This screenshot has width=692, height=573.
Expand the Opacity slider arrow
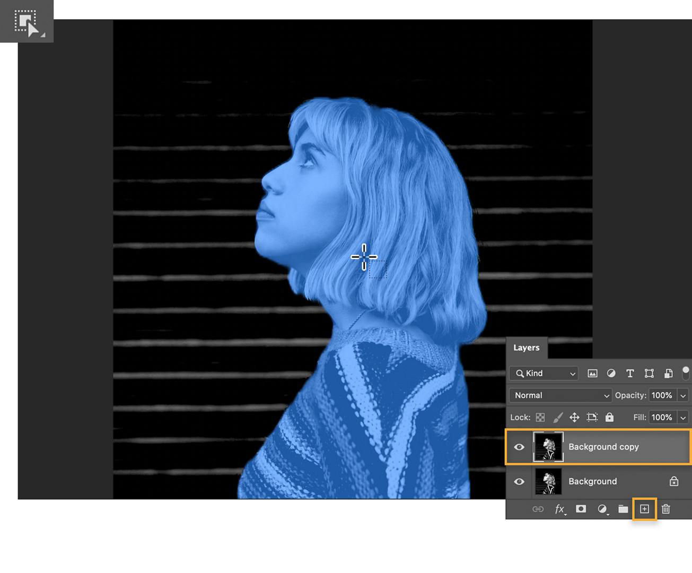tap(683, 395)
